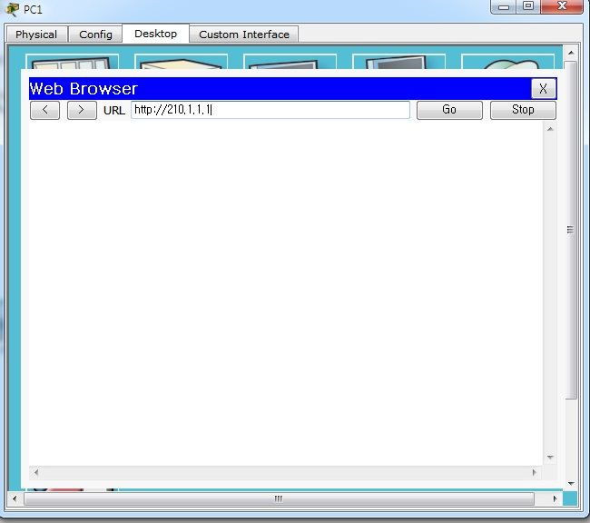590x523 pixels.
Task: Click the browser page scroll-left arrow
Action: coord(36,472)
